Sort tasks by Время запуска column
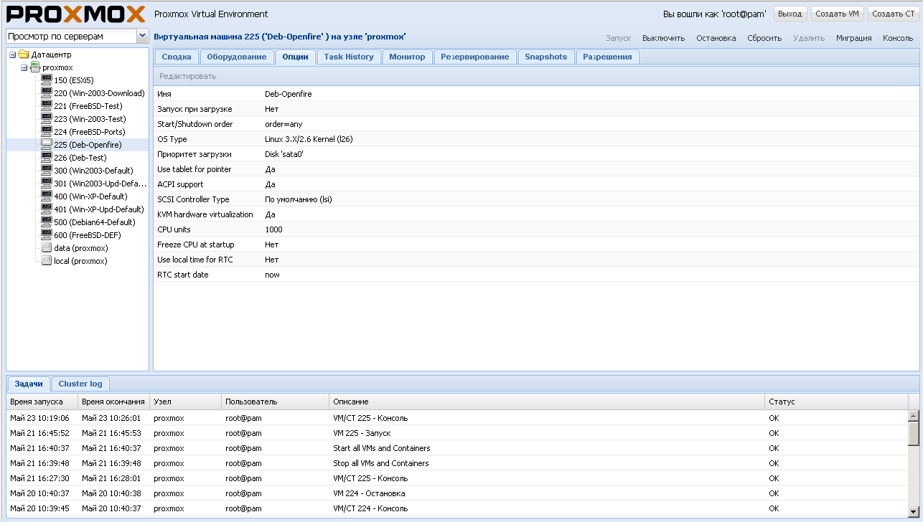Screen dimensions: 923x522 coord(42,402)
